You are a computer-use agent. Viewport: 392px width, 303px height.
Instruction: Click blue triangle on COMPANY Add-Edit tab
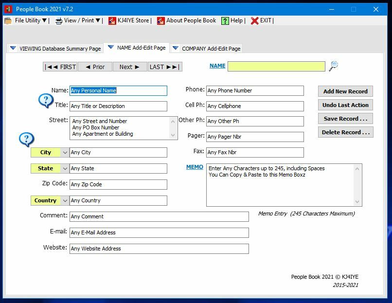[176, 48]
